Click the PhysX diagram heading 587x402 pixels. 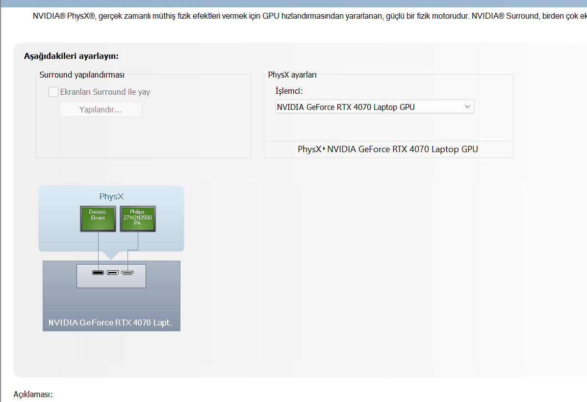111,196
